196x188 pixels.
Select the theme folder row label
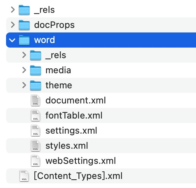59,85
